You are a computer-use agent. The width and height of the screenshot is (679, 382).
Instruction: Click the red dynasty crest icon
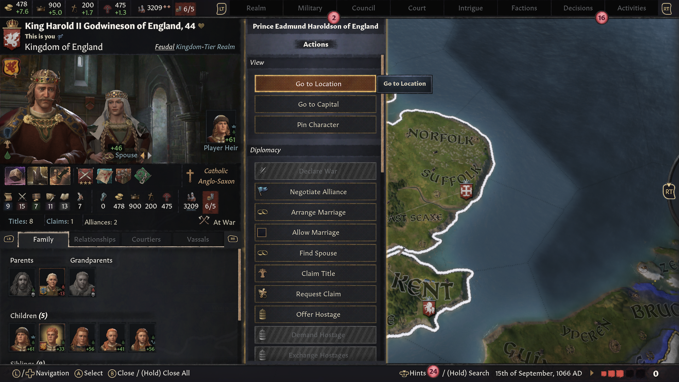tap(12, 68)
